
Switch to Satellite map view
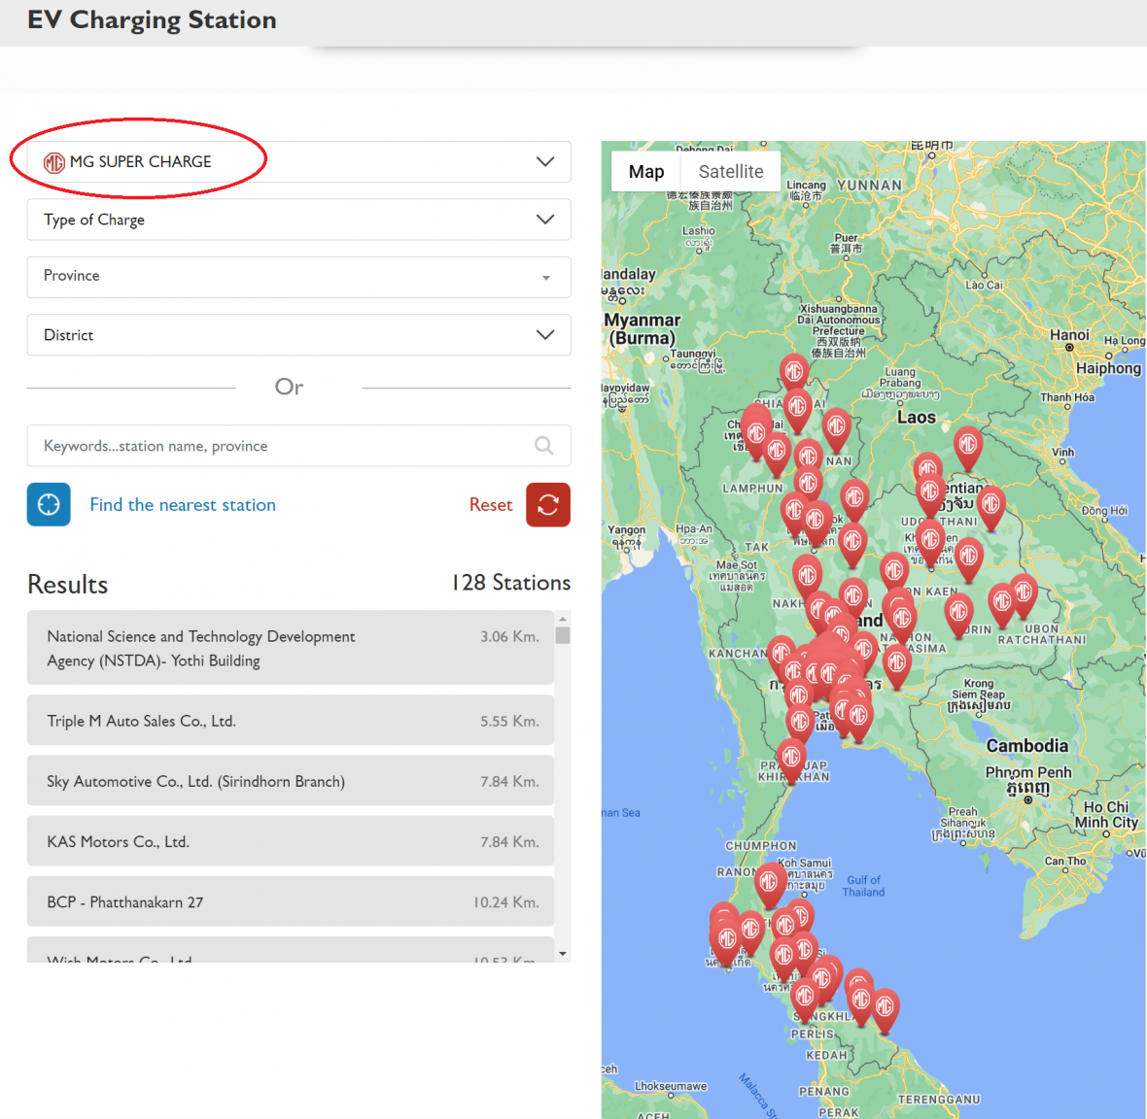(x=731, y=172)
